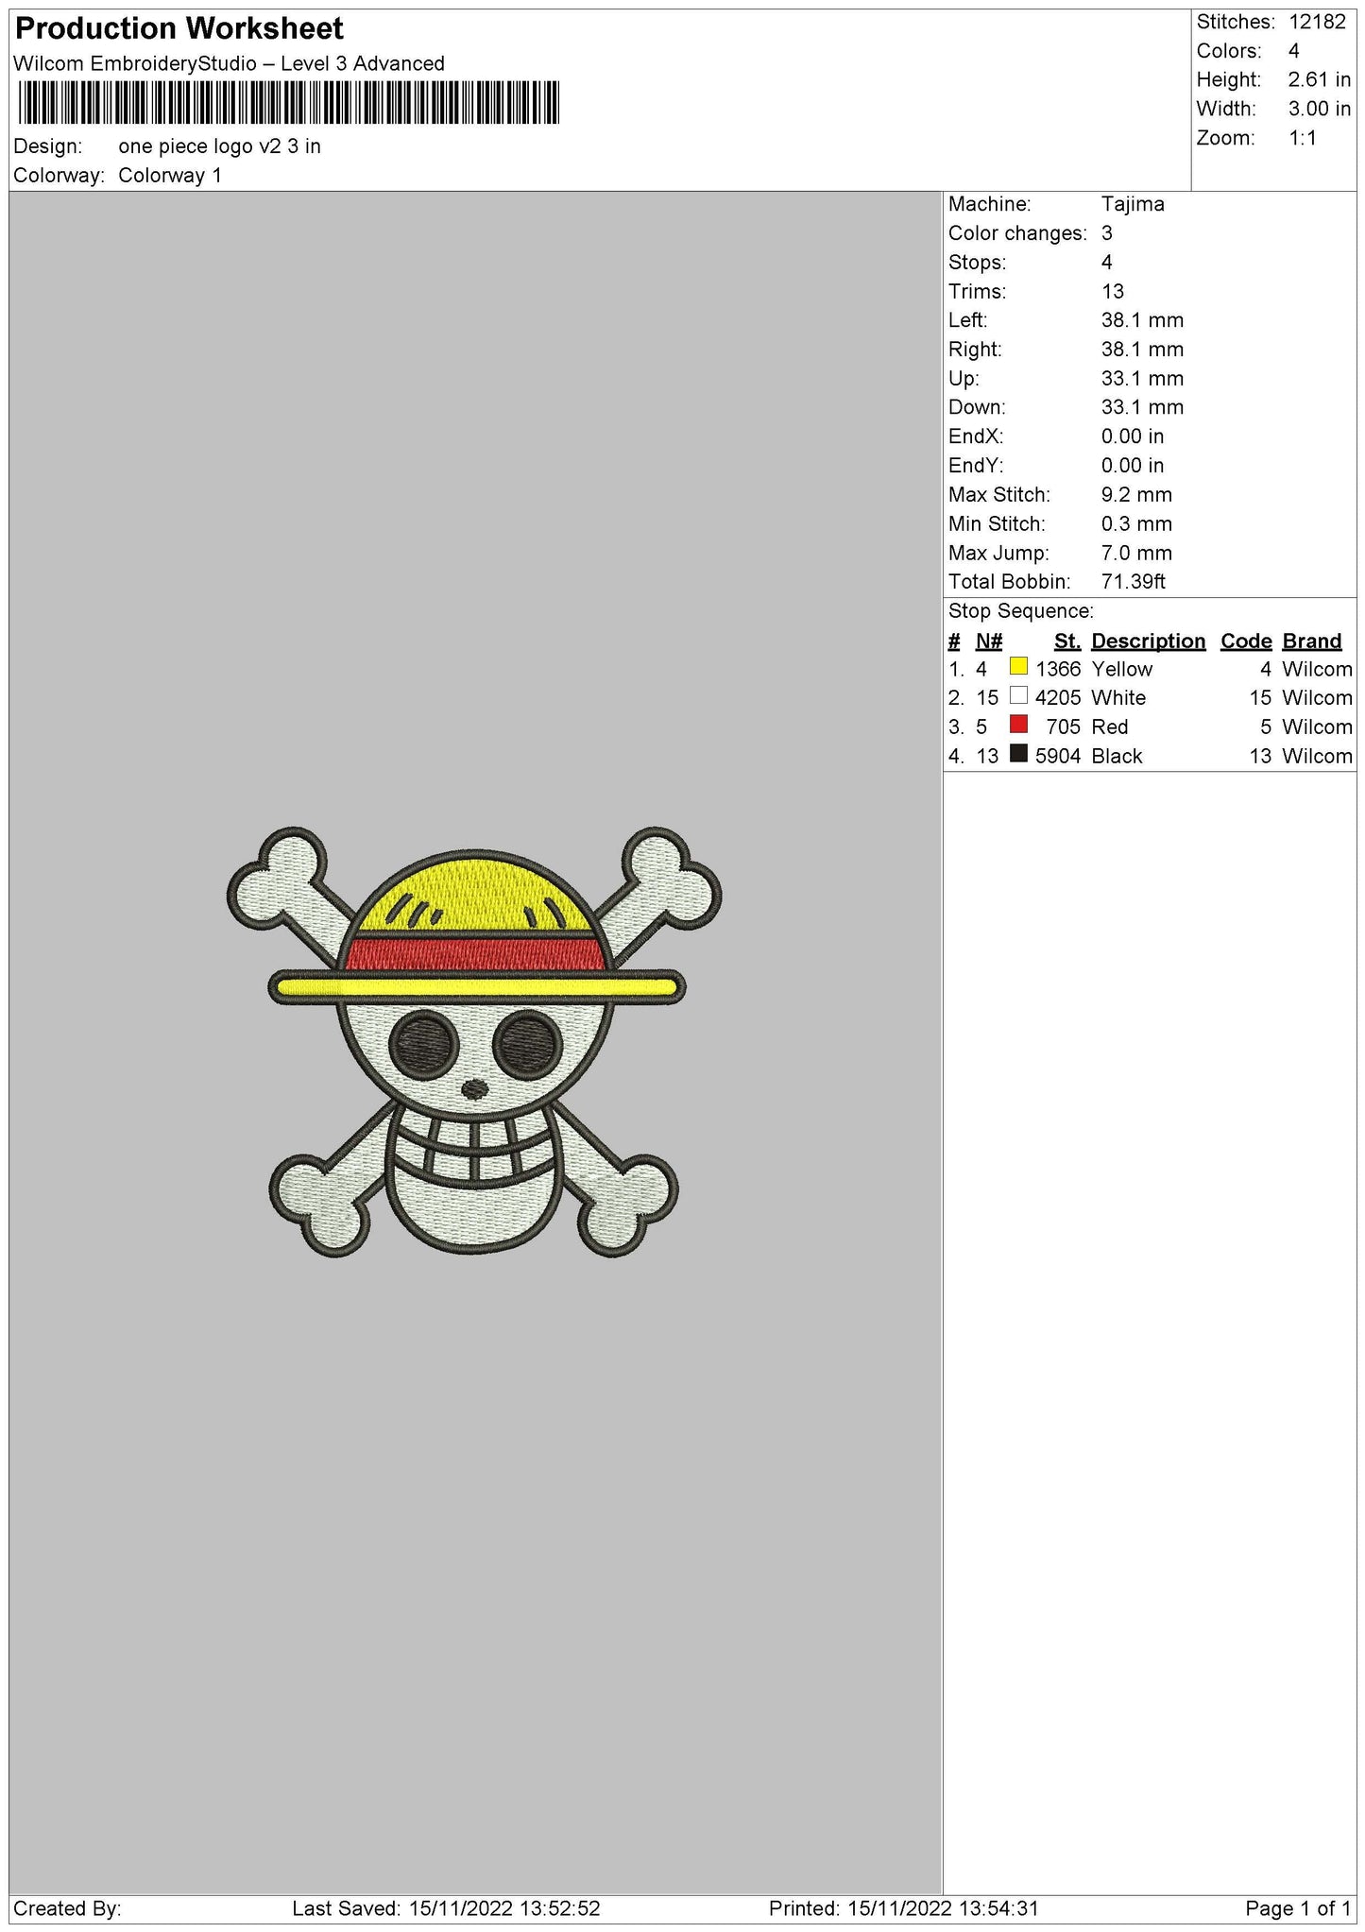Click the 'Min Stitch:' value '0.3 mm'

(1136, 524)
